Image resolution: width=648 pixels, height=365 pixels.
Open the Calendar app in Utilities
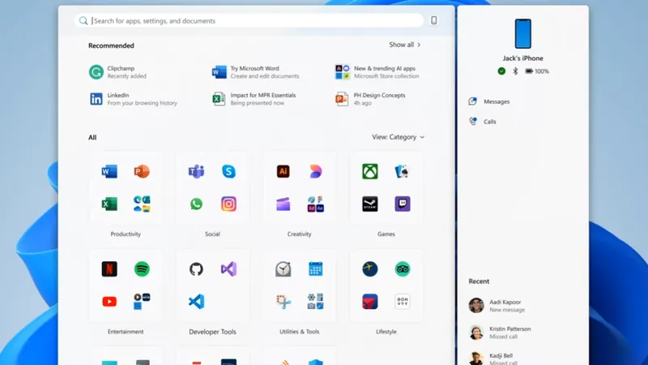coord(315,269)
